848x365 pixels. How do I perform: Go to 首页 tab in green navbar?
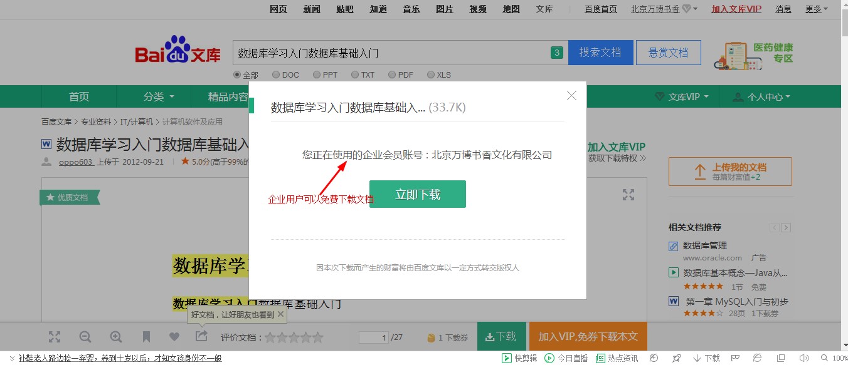coord(79,96)
